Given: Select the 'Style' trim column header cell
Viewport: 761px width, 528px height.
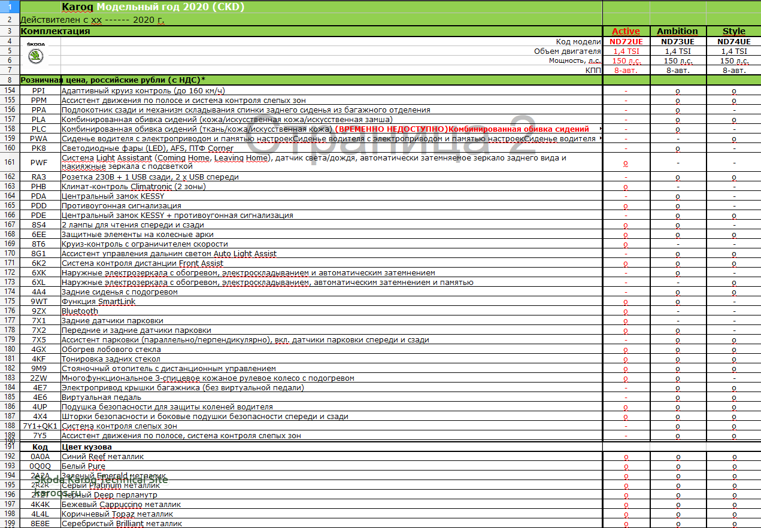Looking at the screenshot, I should point(733,31).
